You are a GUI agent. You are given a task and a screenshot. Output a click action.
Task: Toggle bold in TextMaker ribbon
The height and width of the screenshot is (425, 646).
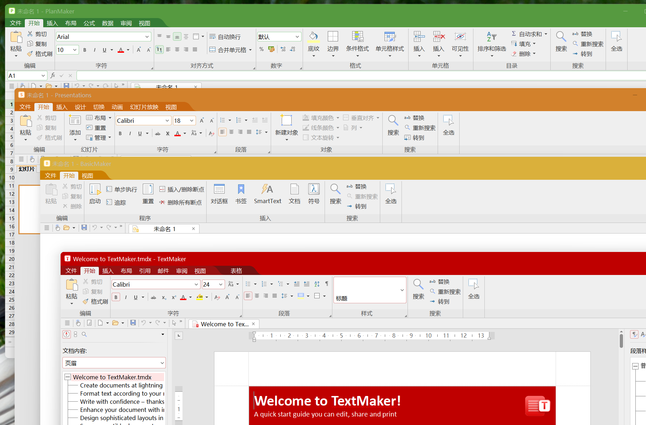click(x=116, y=297)
